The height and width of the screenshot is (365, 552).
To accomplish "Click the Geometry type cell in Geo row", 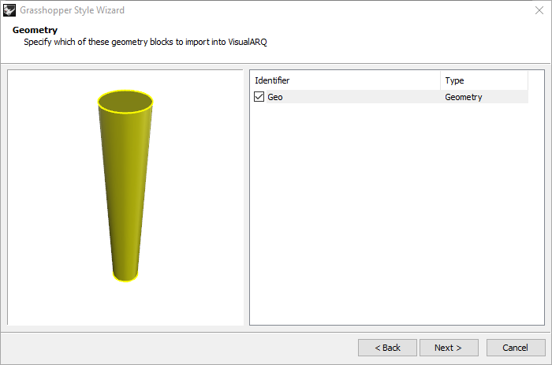I will click(x=463, y=97).
